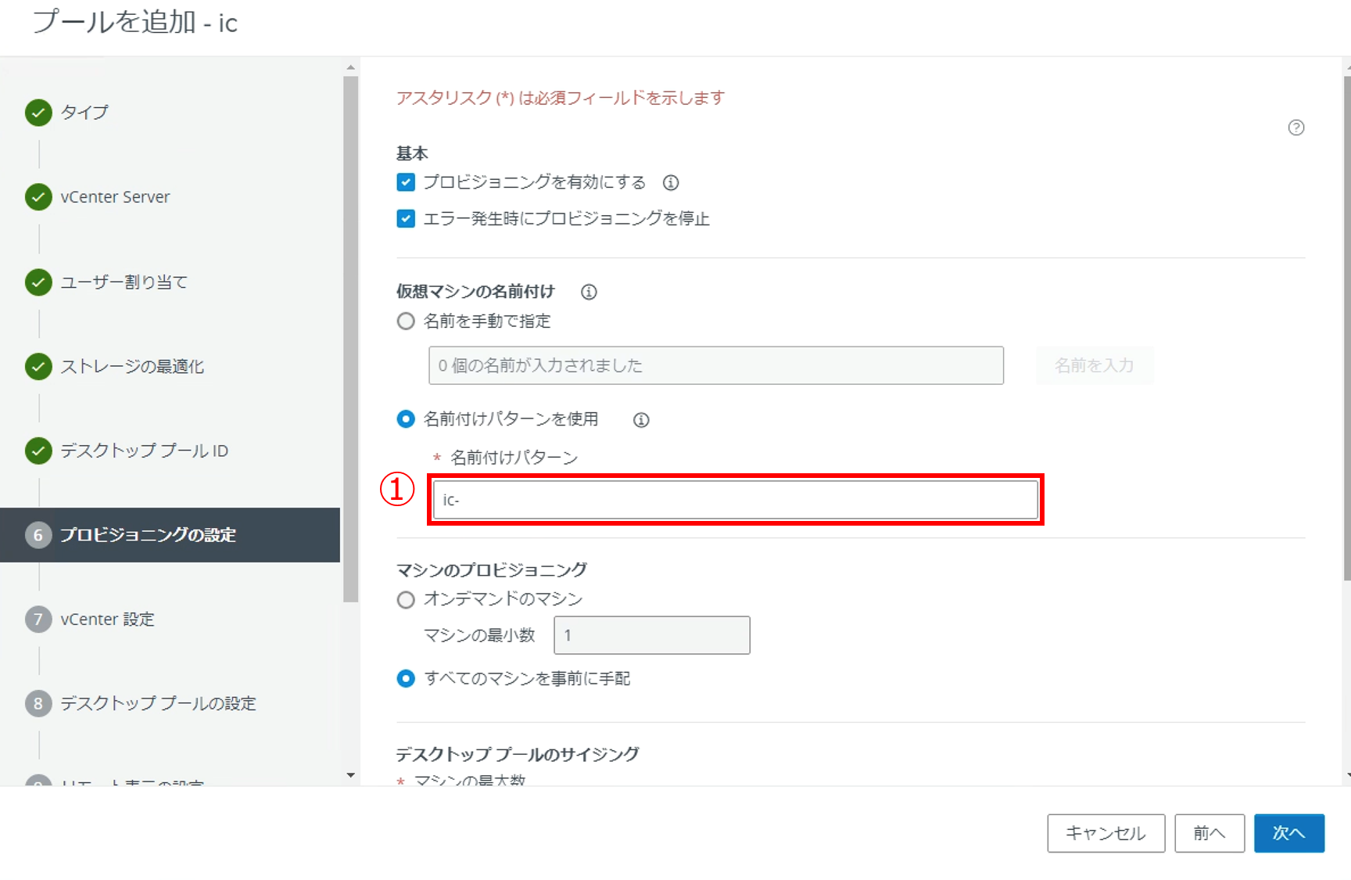Screen dimensions: 1351x880
Task: Click step 7 number icon for vCenter 設定
Action: (38, 620)
